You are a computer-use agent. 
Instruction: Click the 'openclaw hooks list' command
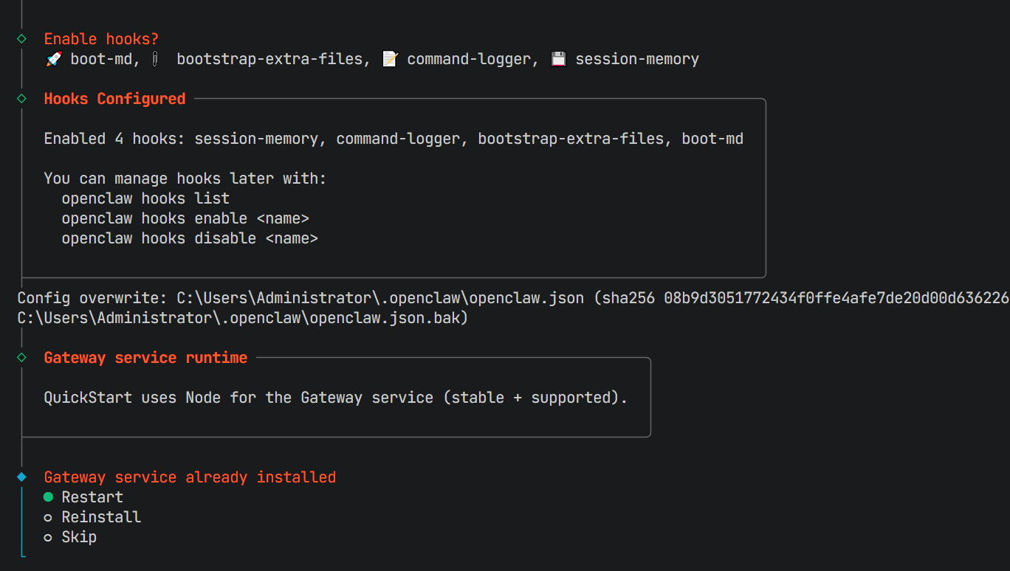pos(145,198)
